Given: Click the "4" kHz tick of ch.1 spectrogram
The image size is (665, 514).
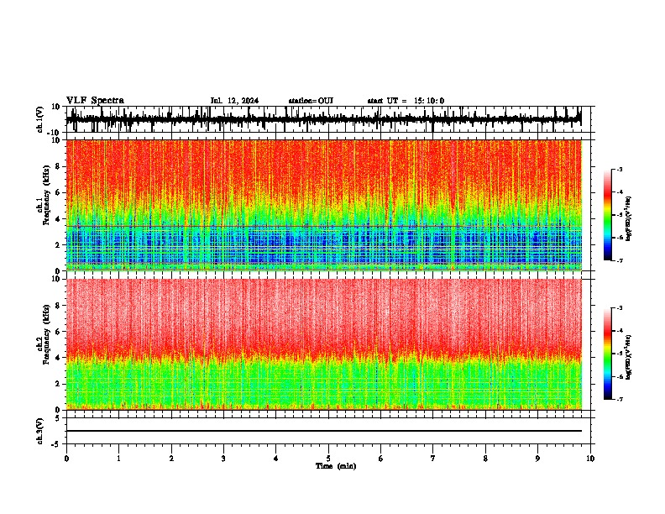Looking at the screenshot, I should click(58, 219).
